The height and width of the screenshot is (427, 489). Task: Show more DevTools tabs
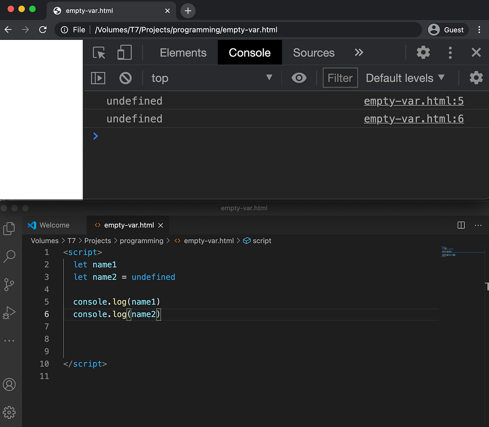point(359,52)
